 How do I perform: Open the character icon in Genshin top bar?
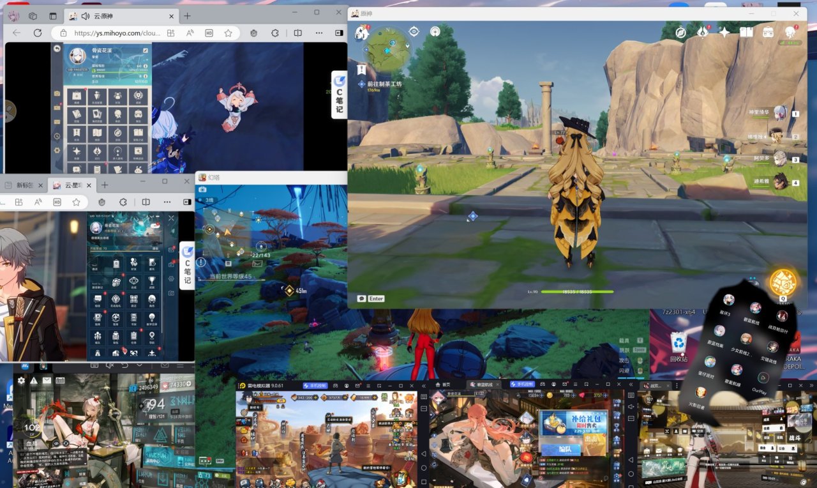790,31
